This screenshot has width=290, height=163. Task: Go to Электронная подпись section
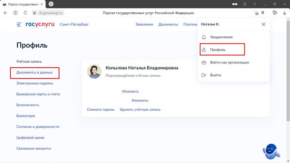35,83
